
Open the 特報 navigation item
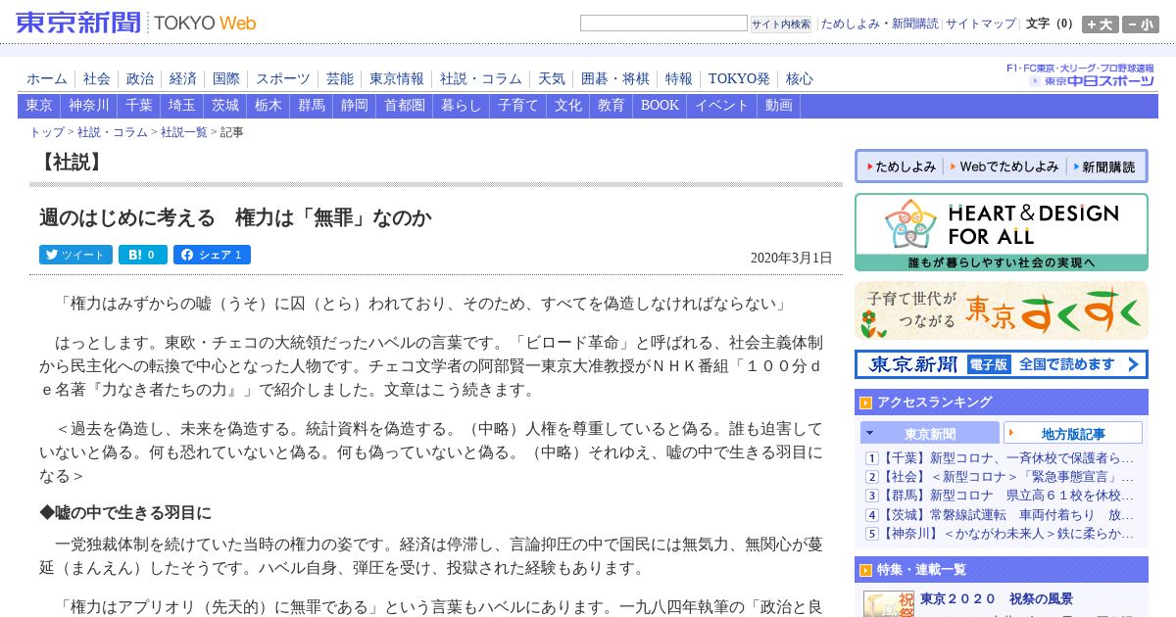click(x=679, y=78)
